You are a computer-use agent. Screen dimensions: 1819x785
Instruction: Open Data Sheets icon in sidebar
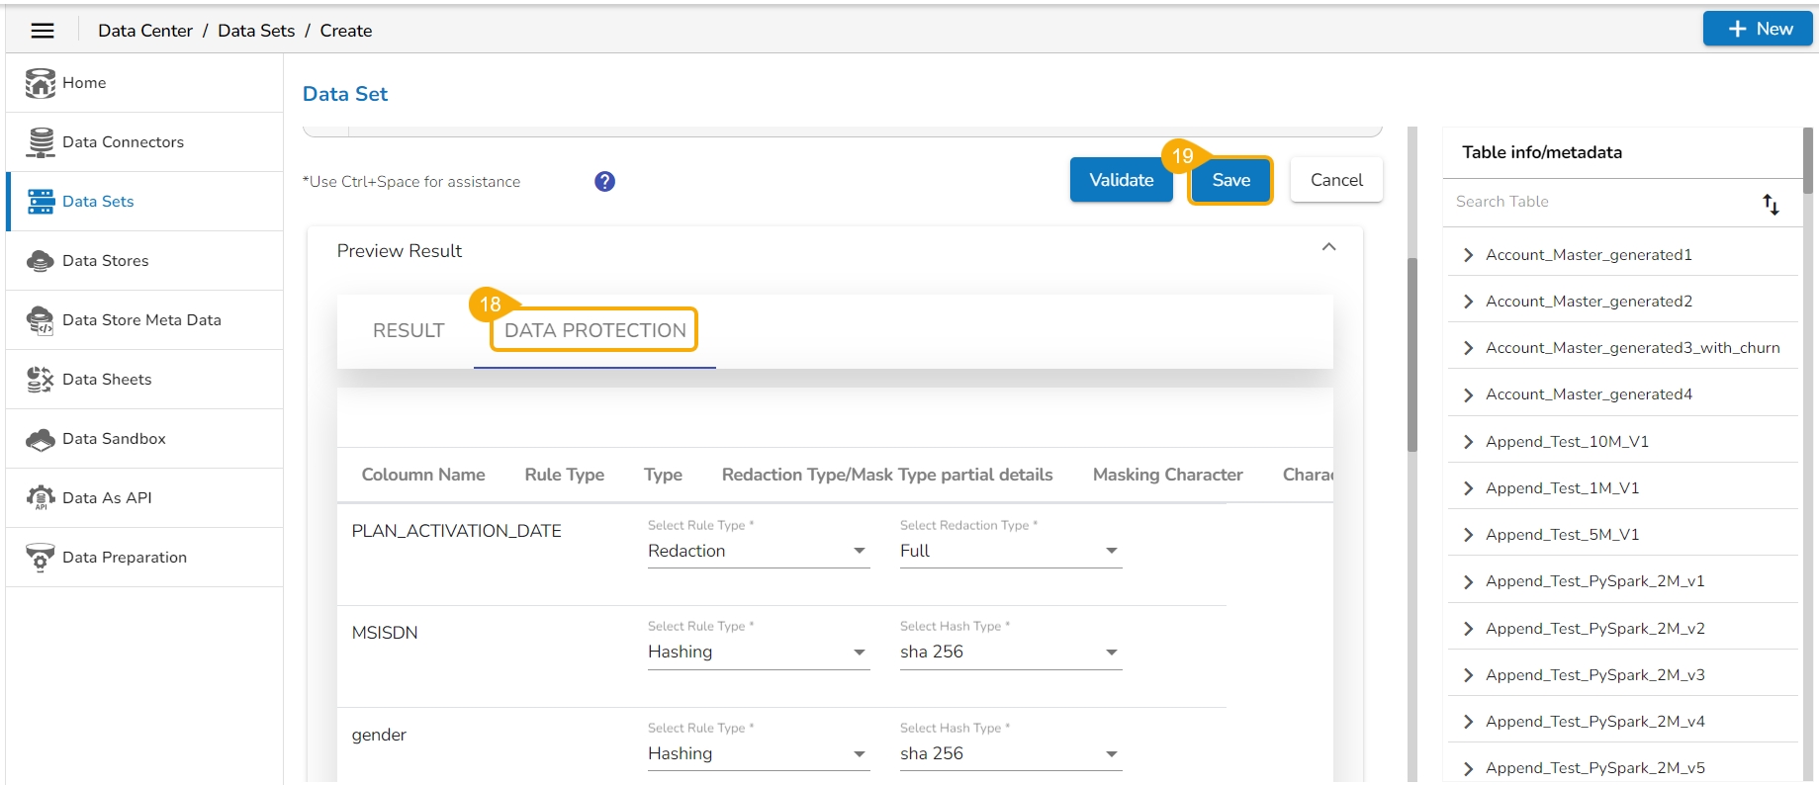pos(41,380)
